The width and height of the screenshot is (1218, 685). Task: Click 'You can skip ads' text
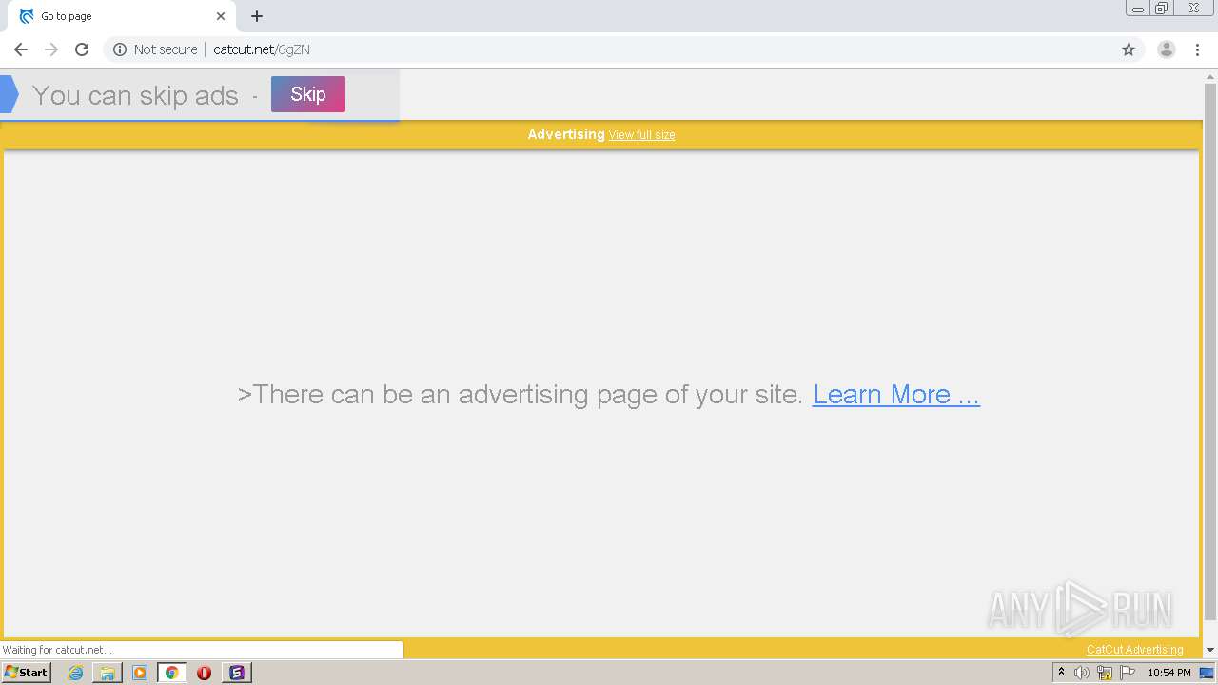[135, 95]
